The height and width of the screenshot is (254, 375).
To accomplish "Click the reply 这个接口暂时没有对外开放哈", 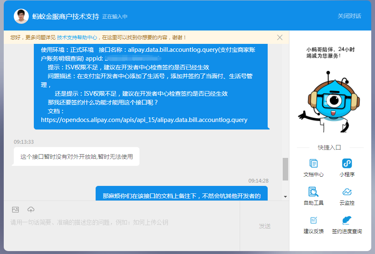I will point(76,157).
